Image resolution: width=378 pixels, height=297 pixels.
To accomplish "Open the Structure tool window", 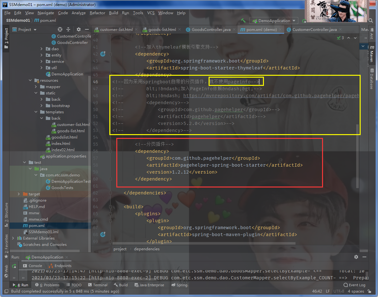I will point(6,215).
